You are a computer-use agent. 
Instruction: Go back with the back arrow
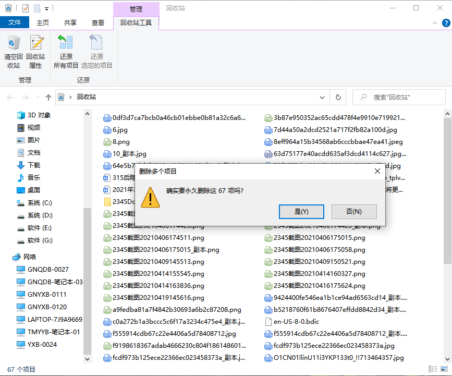pos(10,98)
